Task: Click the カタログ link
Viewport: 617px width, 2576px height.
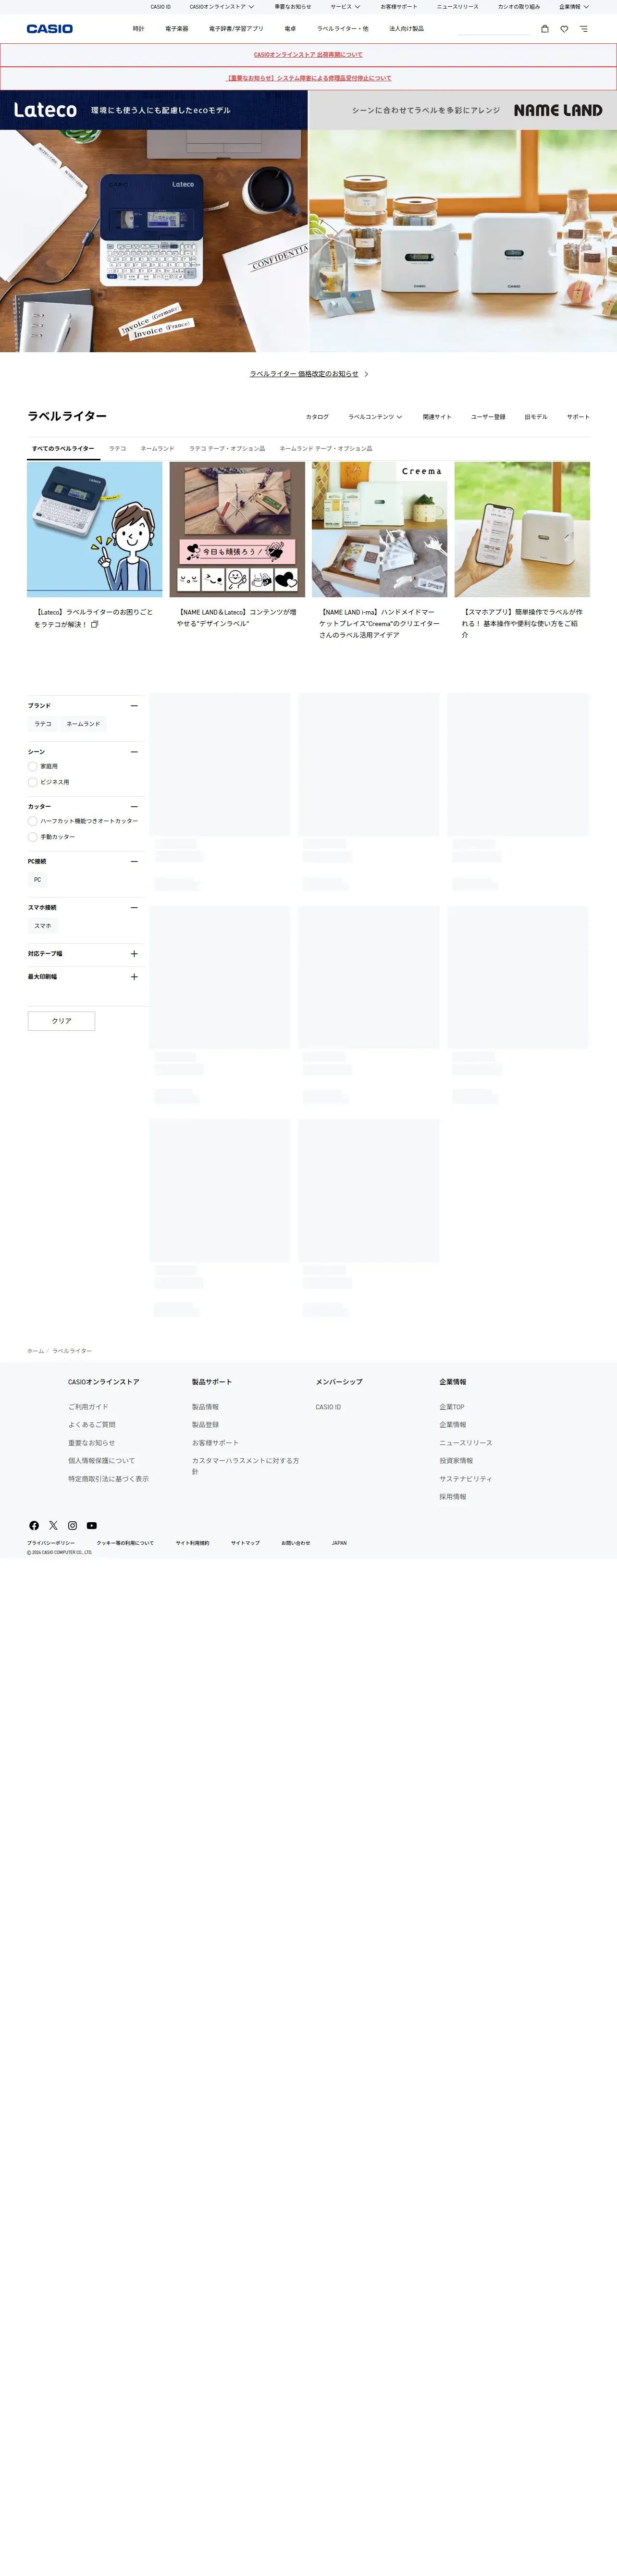Action: click(x=317, y=417)
